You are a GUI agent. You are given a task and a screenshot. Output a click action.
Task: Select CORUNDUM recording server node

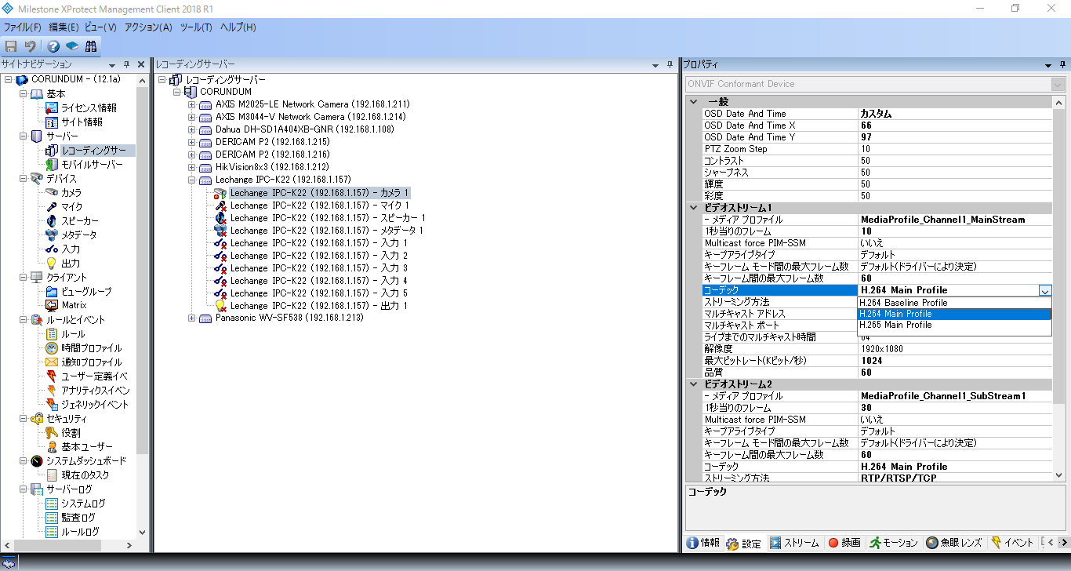pos(226,92)
